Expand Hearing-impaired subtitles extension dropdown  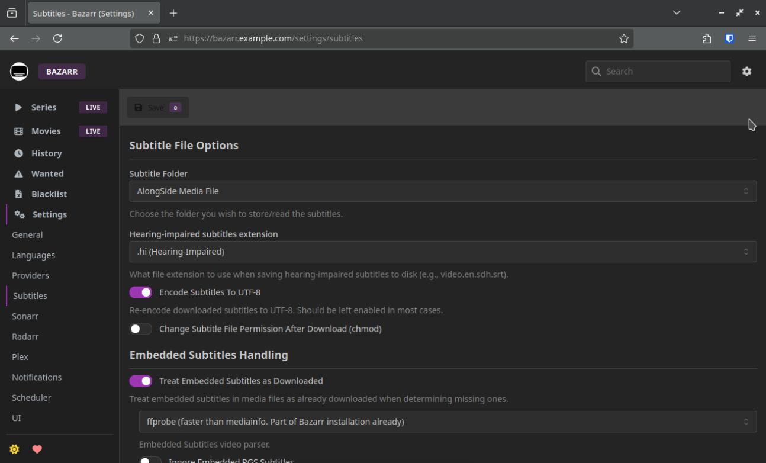coord(442,252)
